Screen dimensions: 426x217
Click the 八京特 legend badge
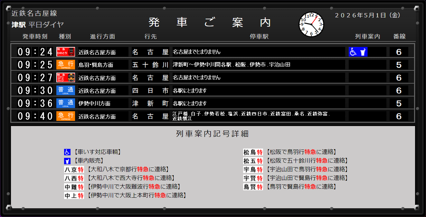[x=74, y=169]
